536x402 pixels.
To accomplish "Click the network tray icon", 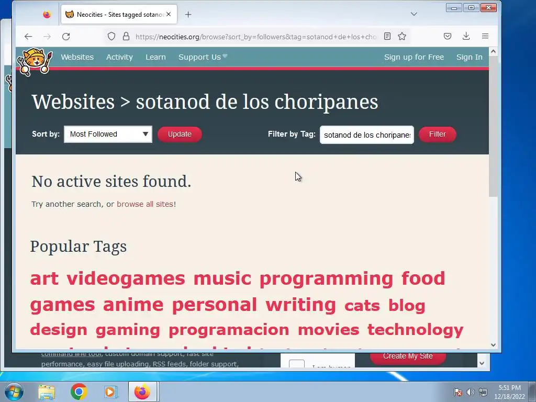I will (x=483, y=392).
